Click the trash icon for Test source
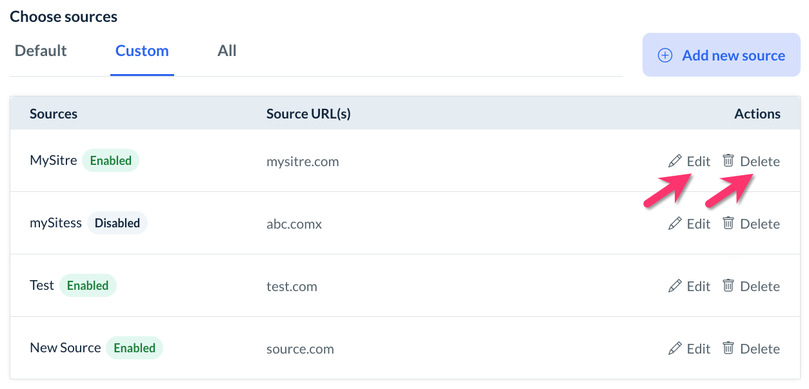Viewport: 809px width, 389px height. [728, 285]
